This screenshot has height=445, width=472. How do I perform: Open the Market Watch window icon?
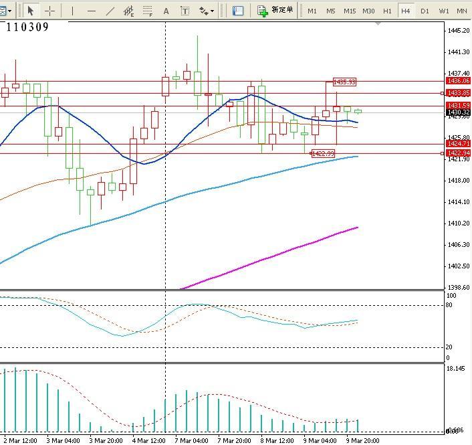pyautogui.click(x=238, y=11)
